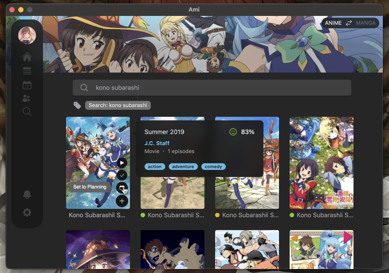Click the search field containing kono subarashi

(x=212, y=88)
